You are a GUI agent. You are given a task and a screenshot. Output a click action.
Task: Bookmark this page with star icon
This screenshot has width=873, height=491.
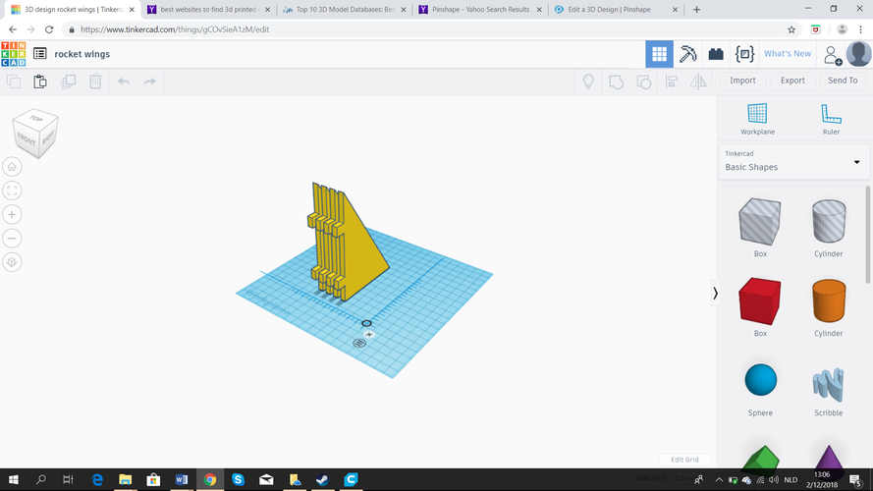click(791, 29)
